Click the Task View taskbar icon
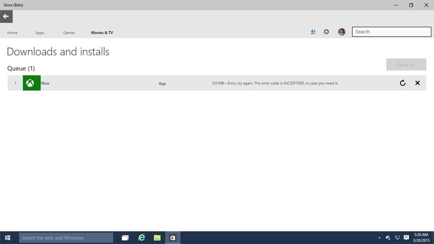The width and height of the screenshot is (434, 244). 125,238
